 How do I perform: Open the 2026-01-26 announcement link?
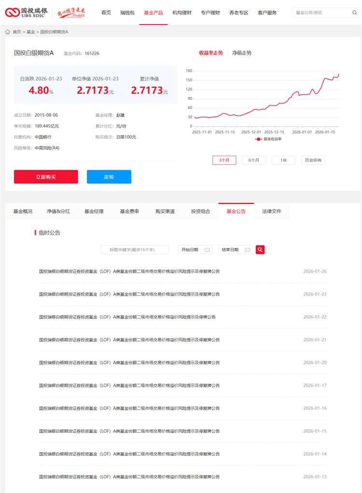pyautogui.click(x=129, y=272)
